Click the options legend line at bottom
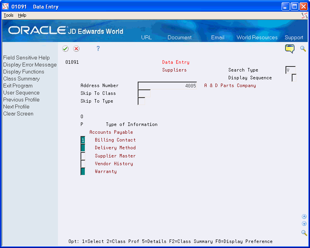The width and height of the screenshot is (310, 248). click(x=170, y=241)
